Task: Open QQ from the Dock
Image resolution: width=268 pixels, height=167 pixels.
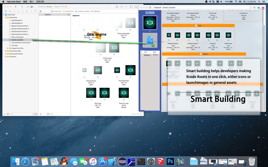Action: pyautogui.click(x=64, y=161)
